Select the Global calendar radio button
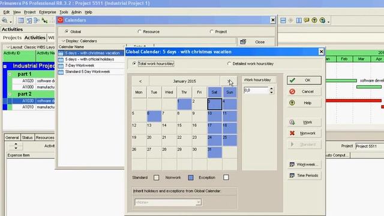384x216 pixels. (x=67, y=32)
